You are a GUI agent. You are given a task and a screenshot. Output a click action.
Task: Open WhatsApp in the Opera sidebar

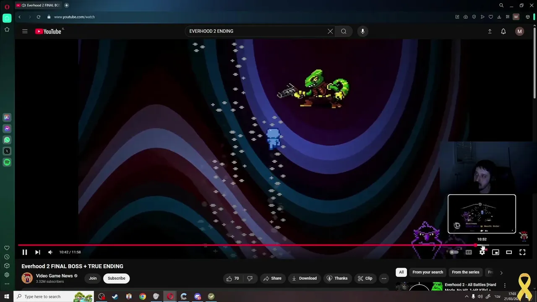point(7,140)
